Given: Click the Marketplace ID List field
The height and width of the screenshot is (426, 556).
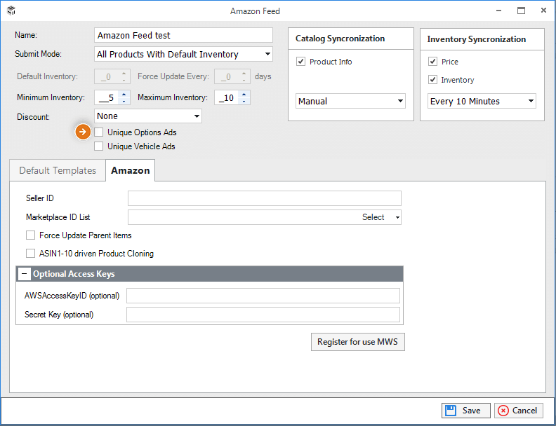Looking at the screenshot, I should click(265, 217).
